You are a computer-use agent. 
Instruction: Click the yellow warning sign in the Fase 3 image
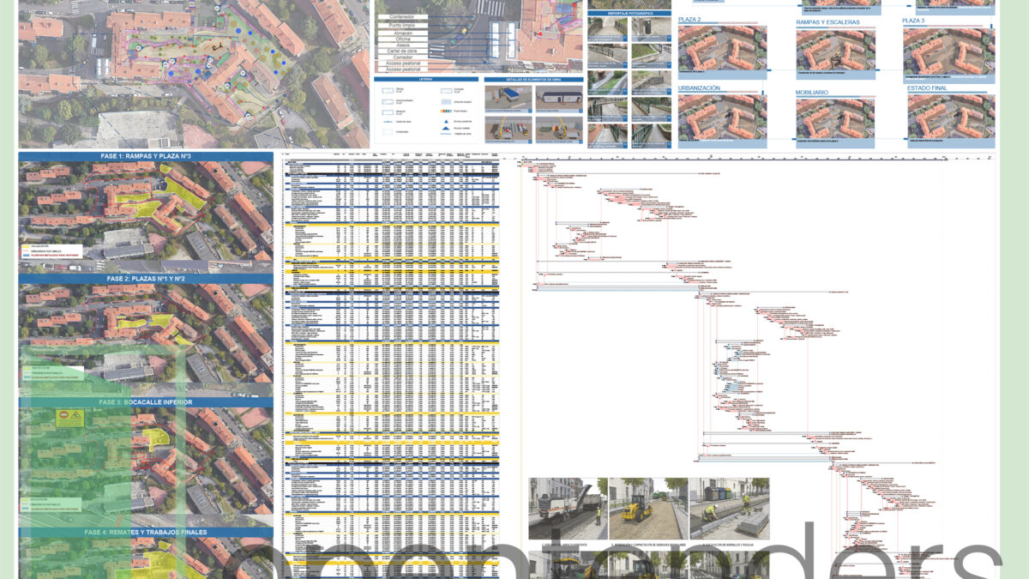[70, 418]
